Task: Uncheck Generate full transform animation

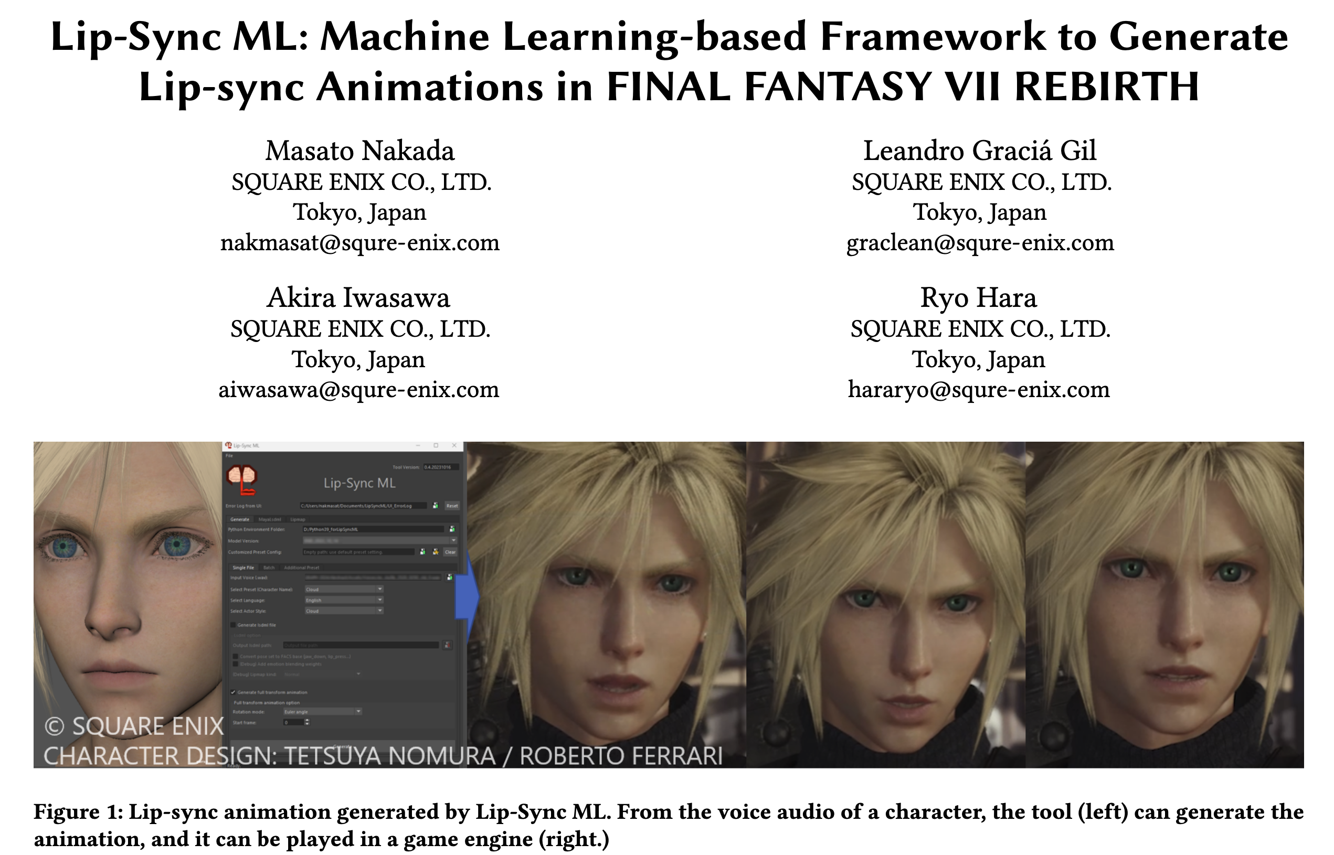Action: [233, 692]
